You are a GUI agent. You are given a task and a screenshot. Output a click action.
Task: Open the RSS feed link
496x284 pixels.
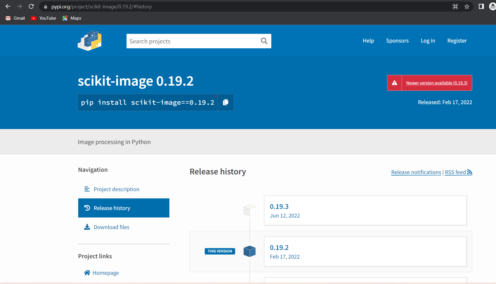[x=458, y=172]
